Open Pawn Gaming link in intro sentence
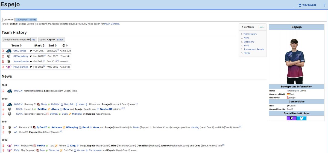Viewport: 328px width, 153px height. coord(112,24)
